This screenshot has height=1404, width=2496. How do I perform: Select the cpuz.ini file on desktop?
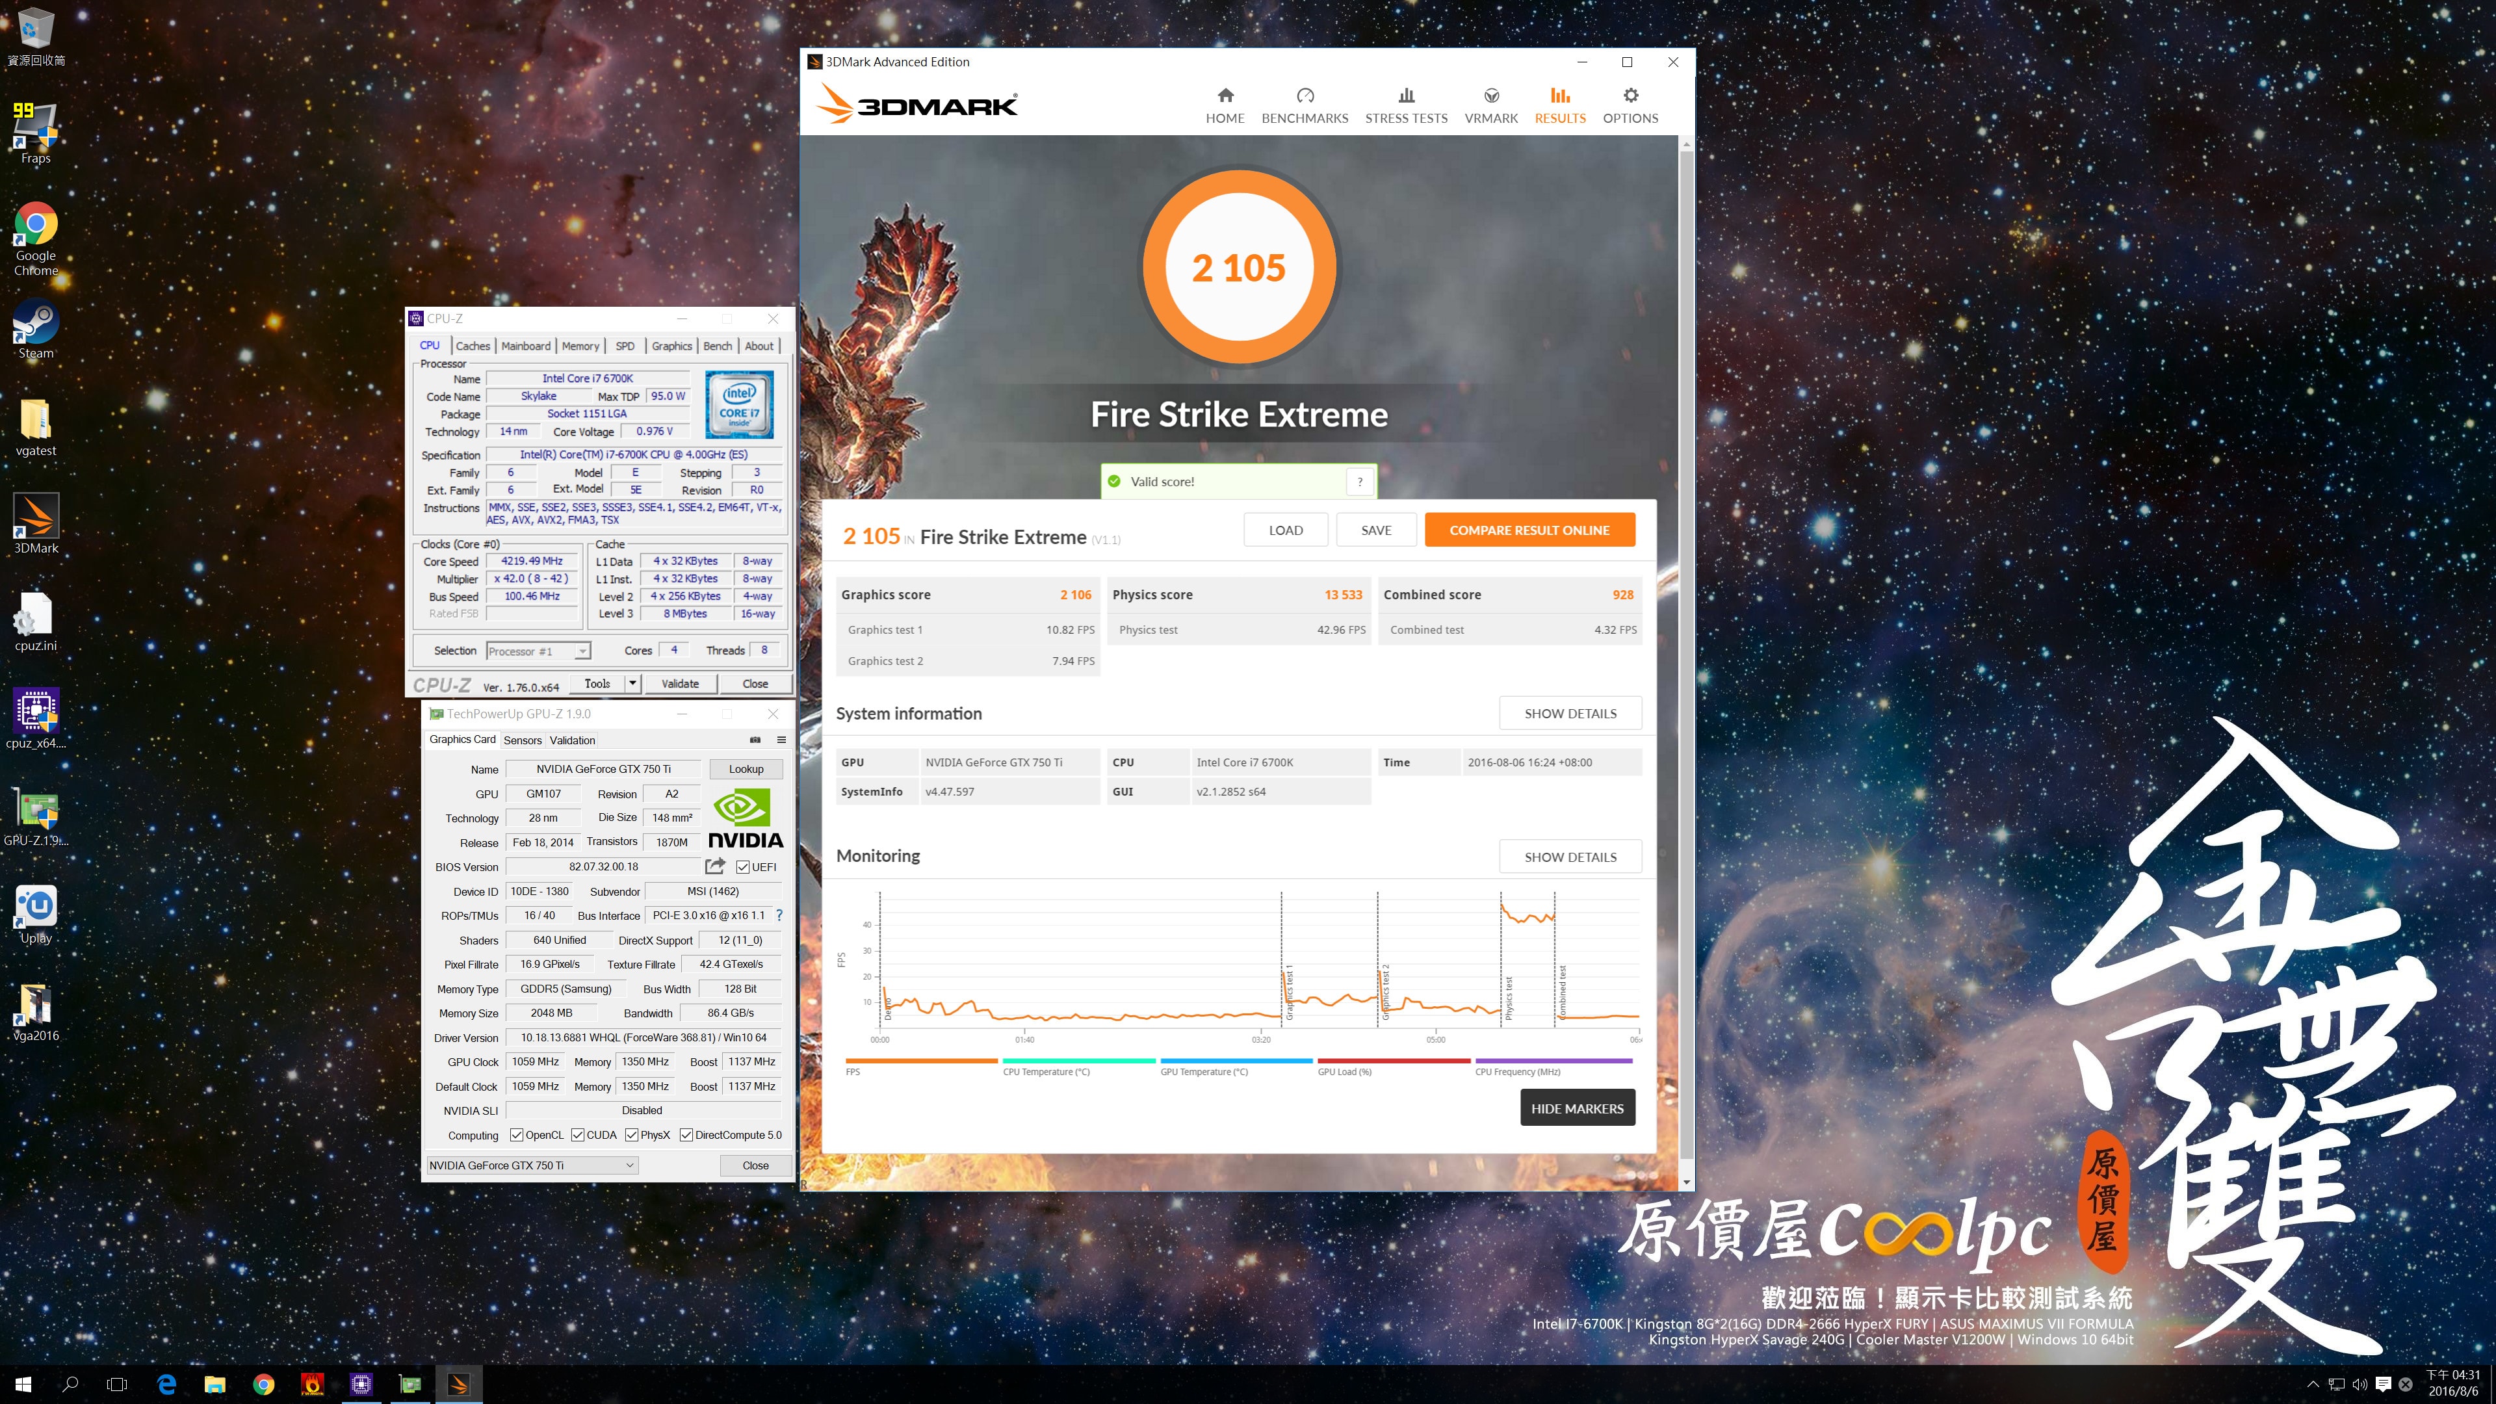coord(36,621)
